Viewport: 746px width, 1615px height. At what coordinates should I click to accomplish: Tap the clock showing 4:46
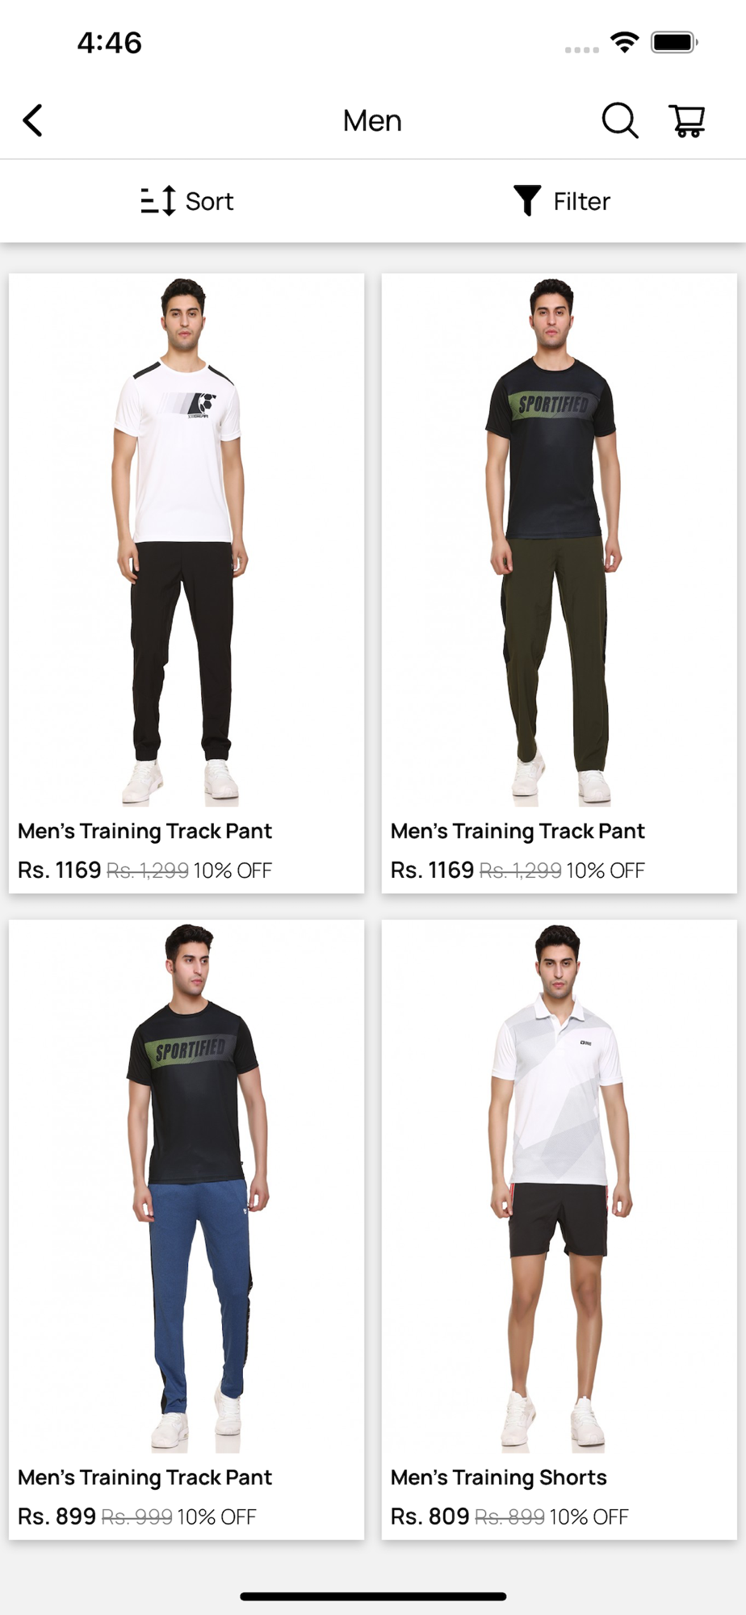(110, 42)
